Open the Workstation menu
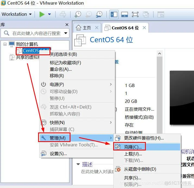 [17, 14]
